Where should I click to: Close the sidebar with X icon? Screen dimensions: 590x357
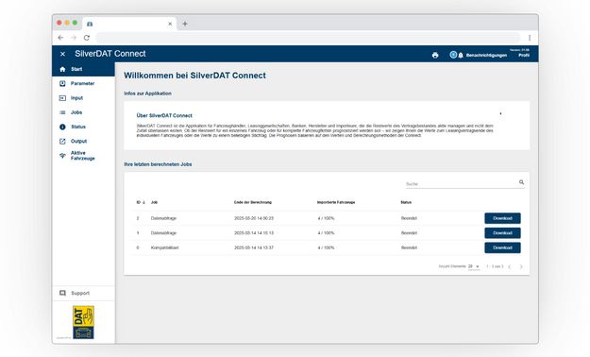(62, 54)
